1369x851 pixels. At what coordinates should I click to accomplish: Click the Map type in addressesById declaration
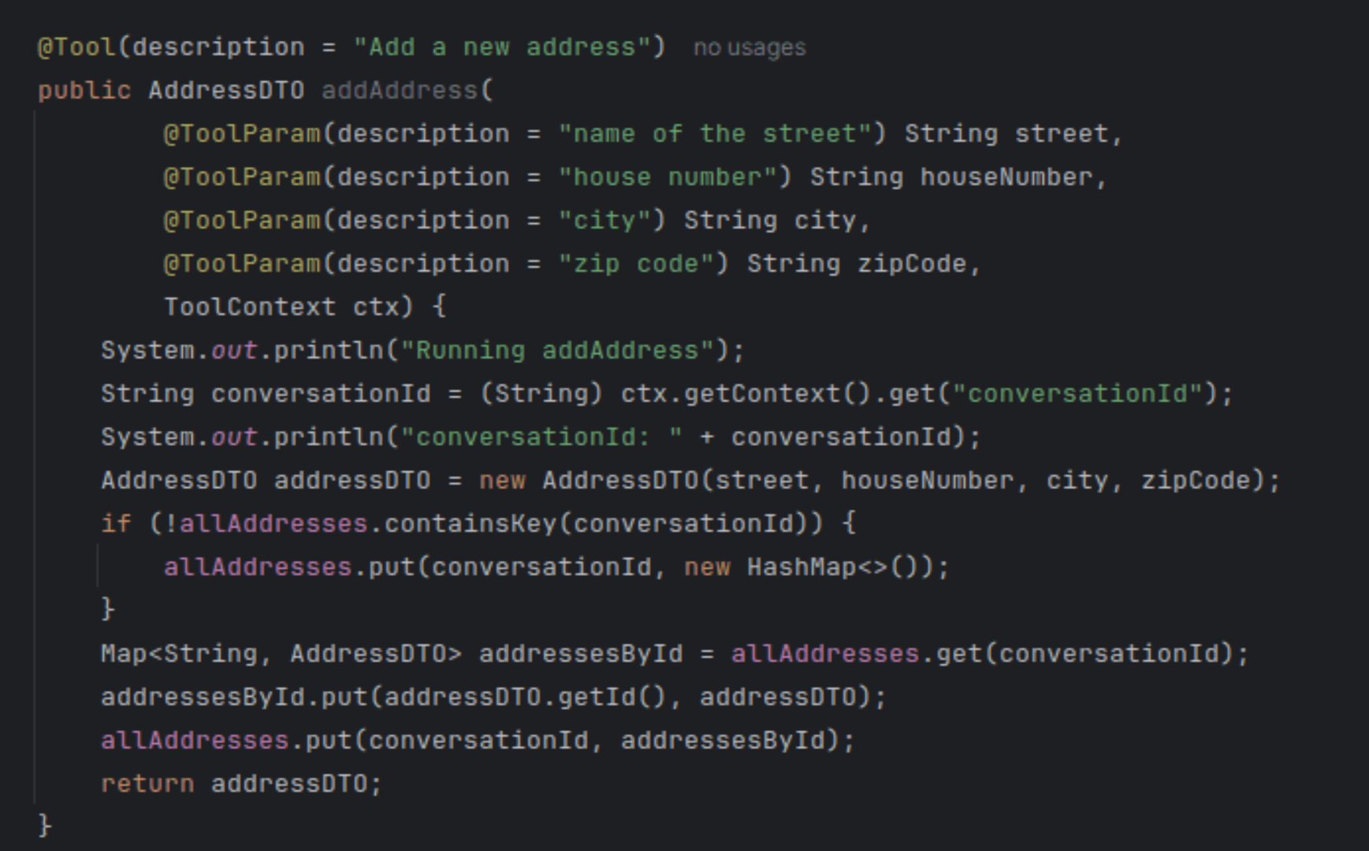point(124,654)
